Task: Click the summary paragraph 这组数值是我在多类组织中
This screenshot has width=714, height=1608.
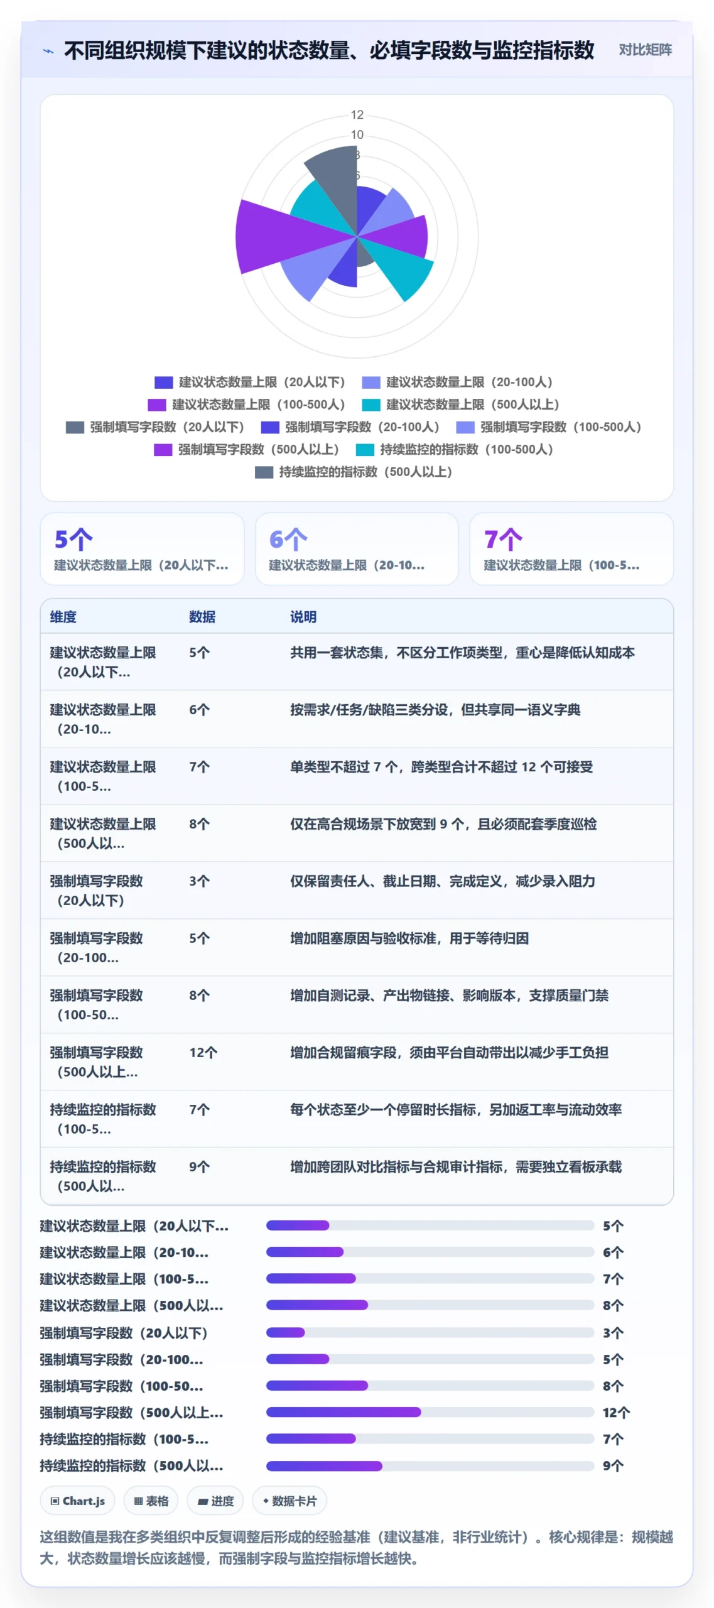Action: pos(356,1548)
